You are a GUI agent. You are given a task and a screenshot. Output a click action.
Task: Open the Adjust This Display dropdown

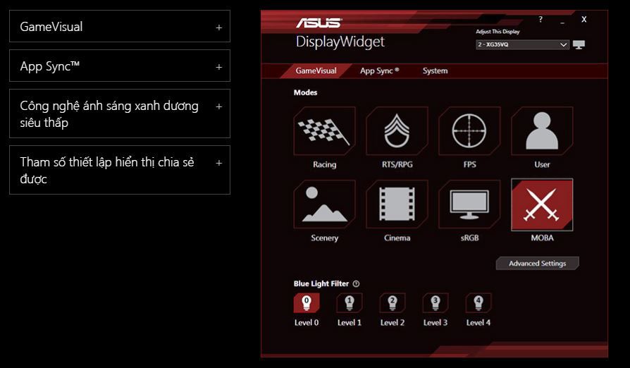[522, 44]
